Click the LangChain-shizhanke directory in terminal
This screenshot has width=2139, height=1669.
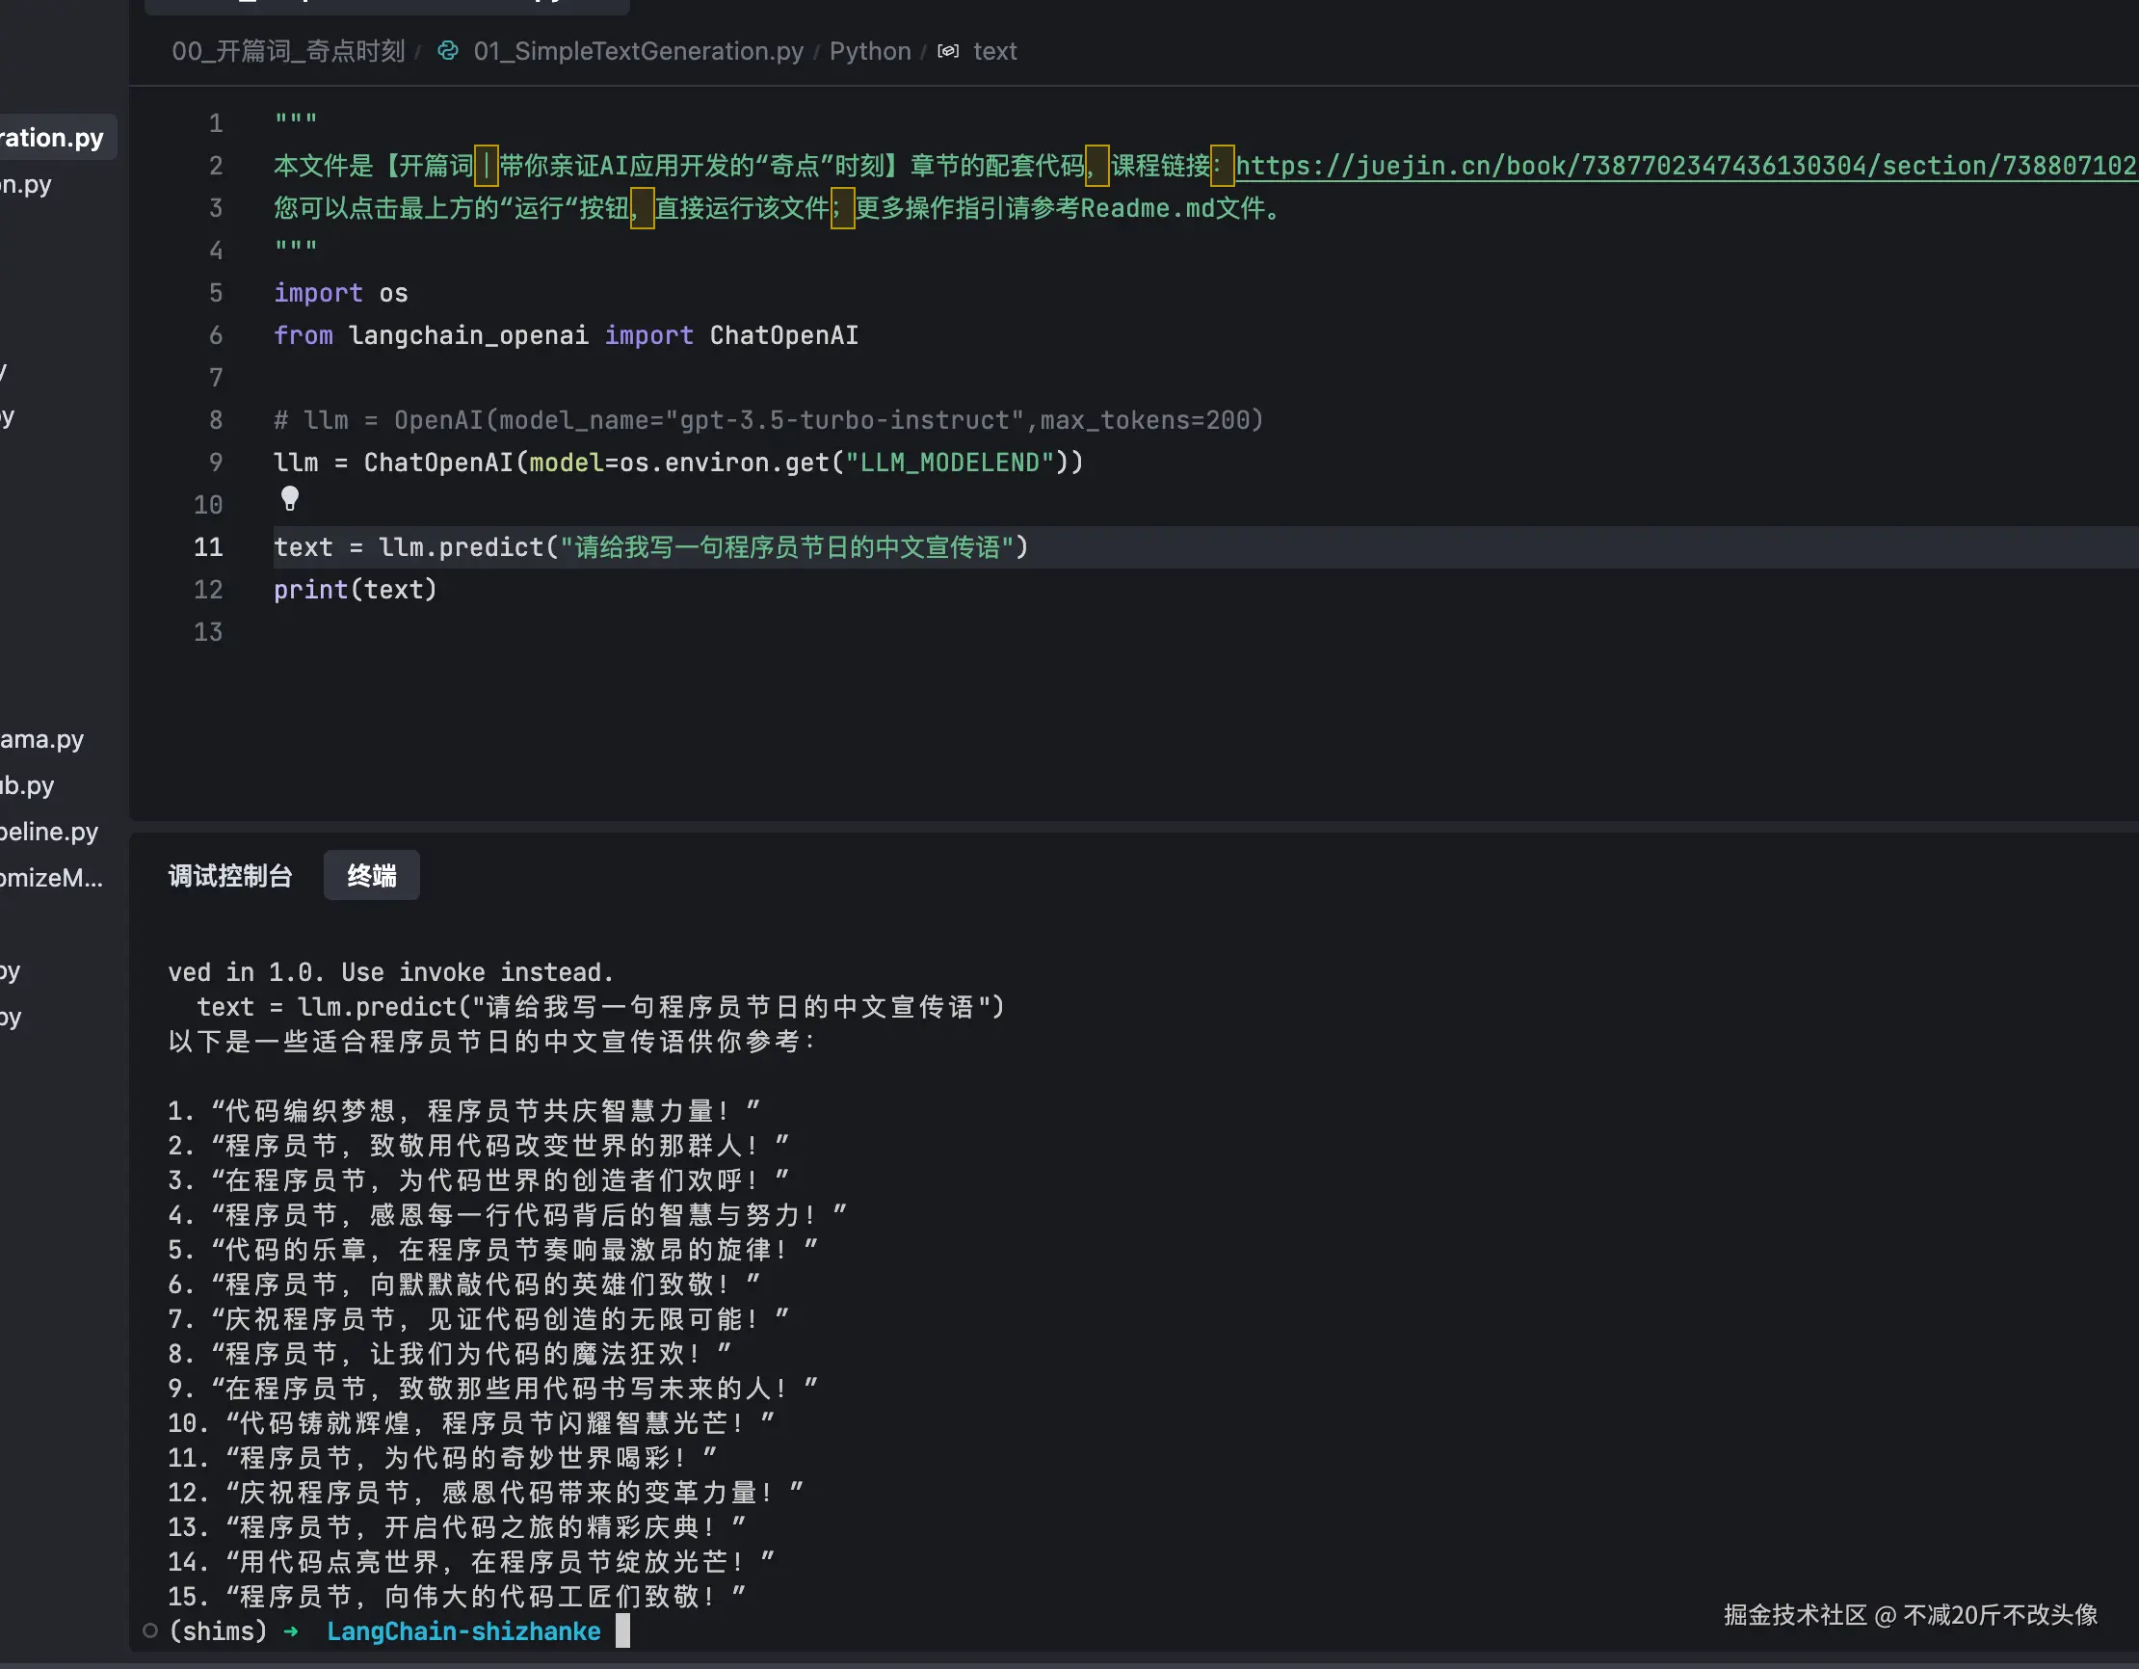coord(463,1630)
